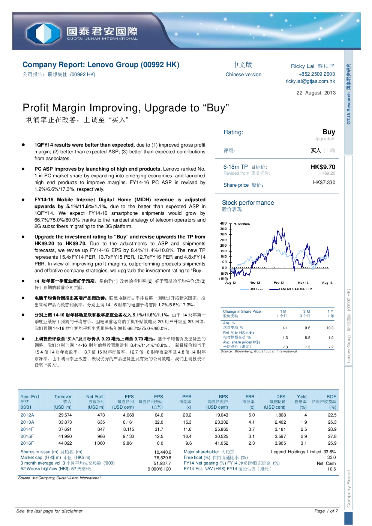The image size is (372, 526).
Task: Select the title Company Report: Lenovo Group
Action: (x=101, y=64)
